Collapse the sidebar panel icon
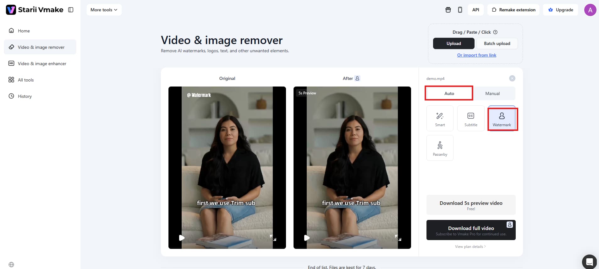 (71, 10)
